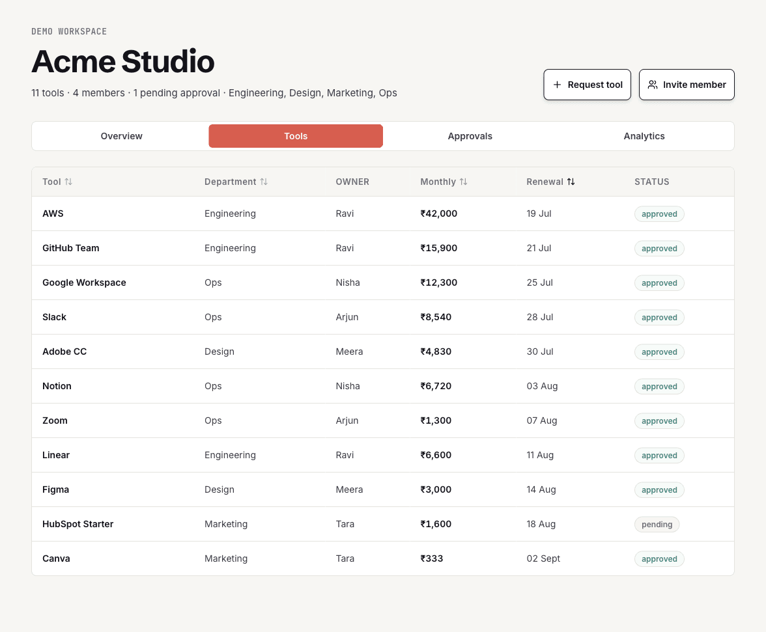Screen dimensions: 766x632
Task: Click the pending badge for HubSpot Starter
Action: pos(657,524)
